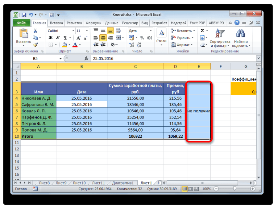The image size is (274, 205).
Task: Apply fill color paint bucket
Action: coord(65,45)
